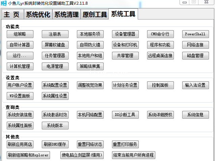Click 结束当前用户所有进程 button
The image size is (215, 161).
(133, 155)
